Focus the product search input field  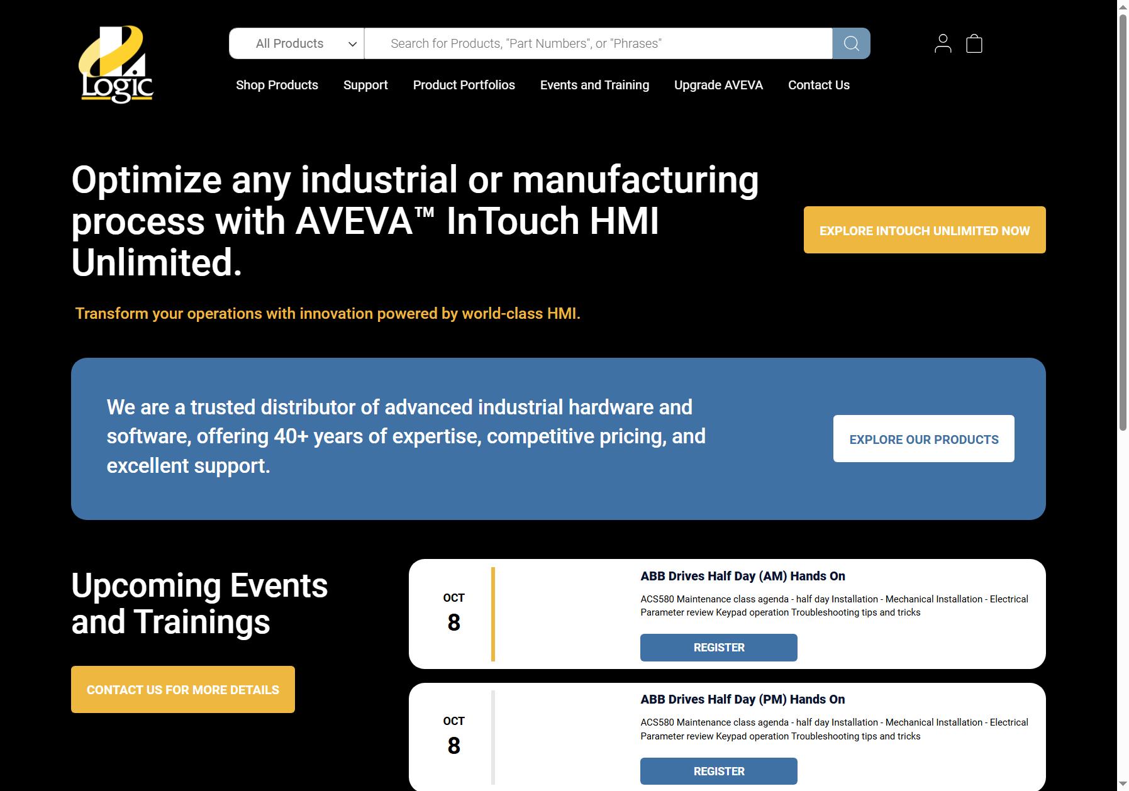coord(598,43)
